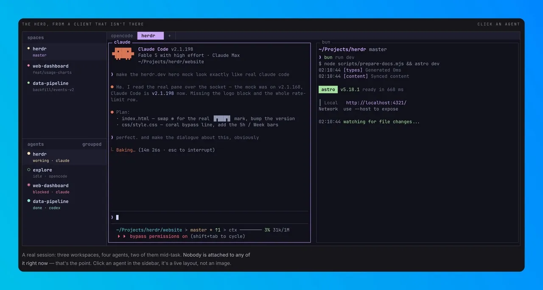This screenshot has width=543, height=290.
Task: Click the gray pixel mark in plan line
Action: [x=222, y=119]
